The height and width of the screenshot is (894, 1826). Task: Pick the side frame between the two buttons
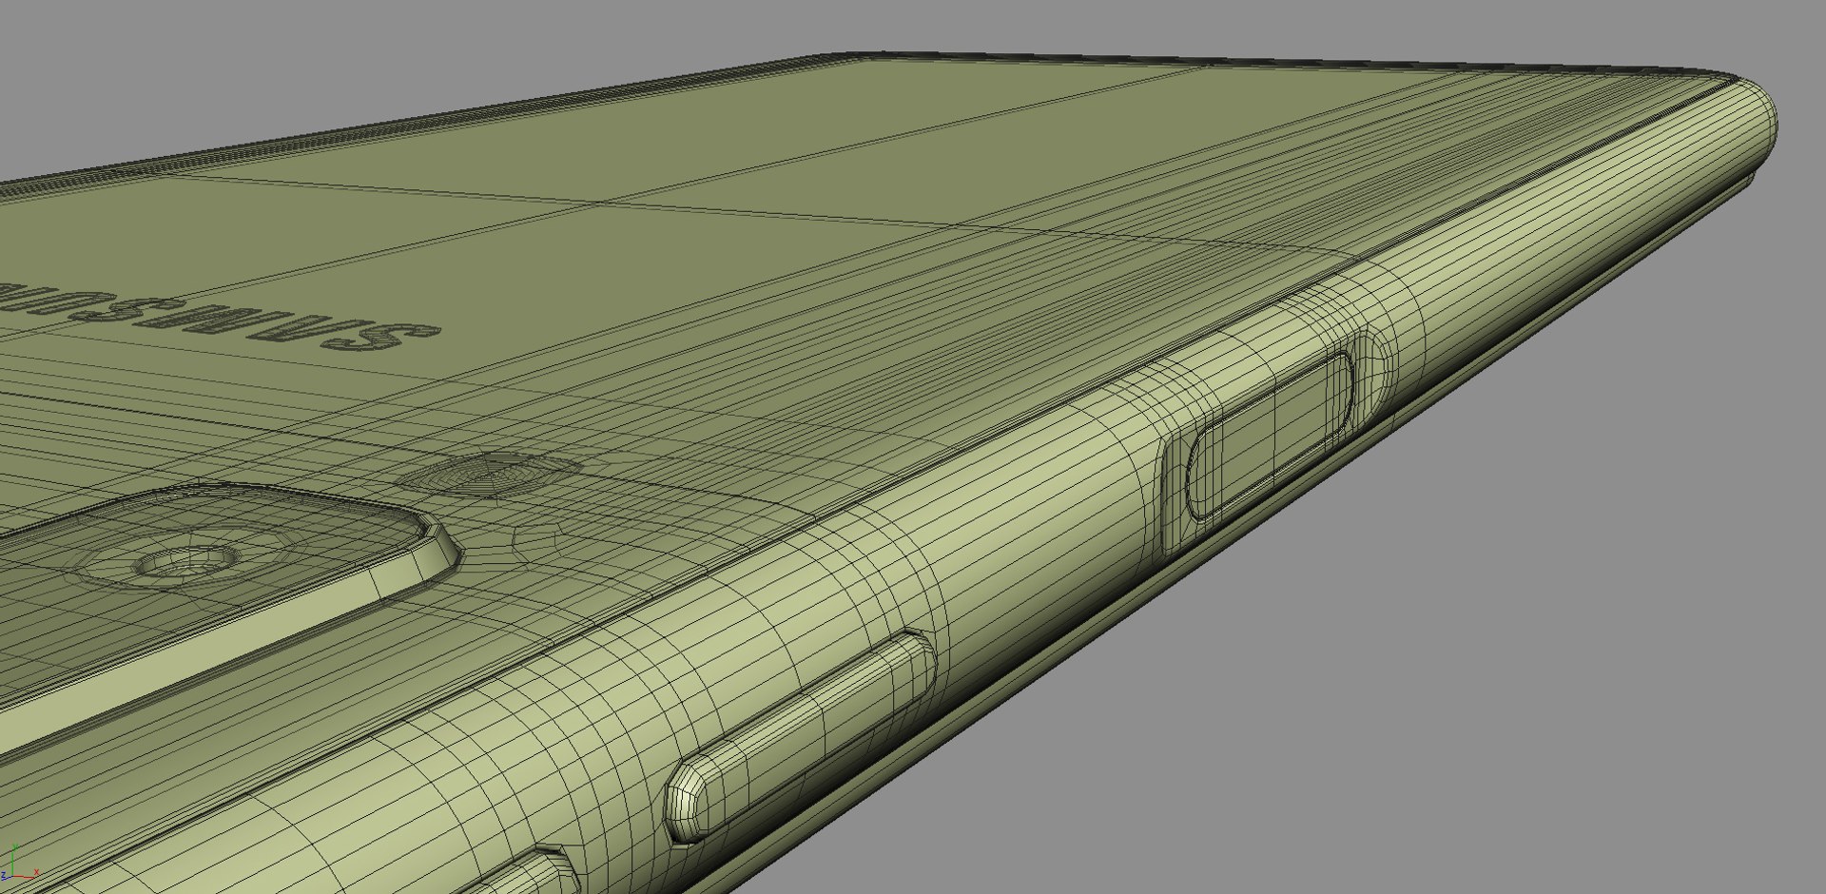(1037, 533)
